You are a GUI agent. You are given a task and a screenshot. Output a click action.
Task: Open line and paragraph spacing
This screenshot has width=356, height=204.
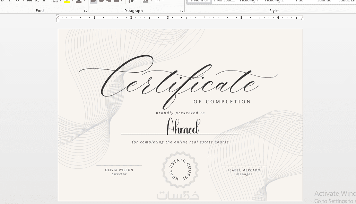click(x=131, y=1)
